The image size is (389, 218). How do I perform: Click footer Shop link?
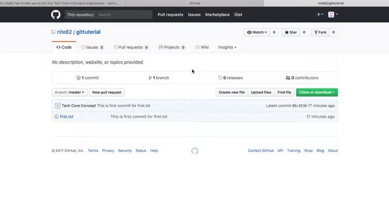pos(308,151)
